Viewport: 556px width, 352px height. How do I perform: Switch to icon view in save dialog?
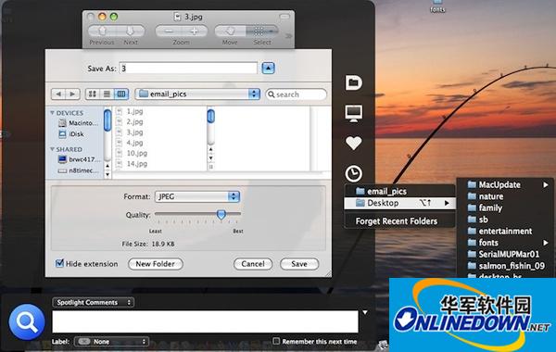[92, 94]
